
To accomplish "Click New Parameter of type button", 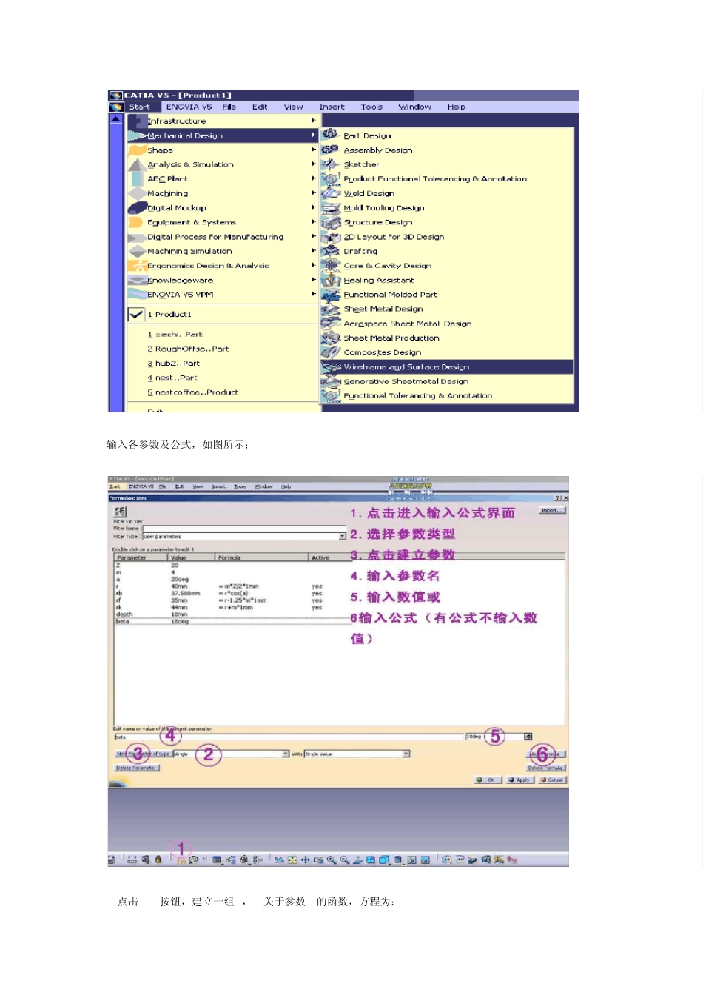I will 143,754.
